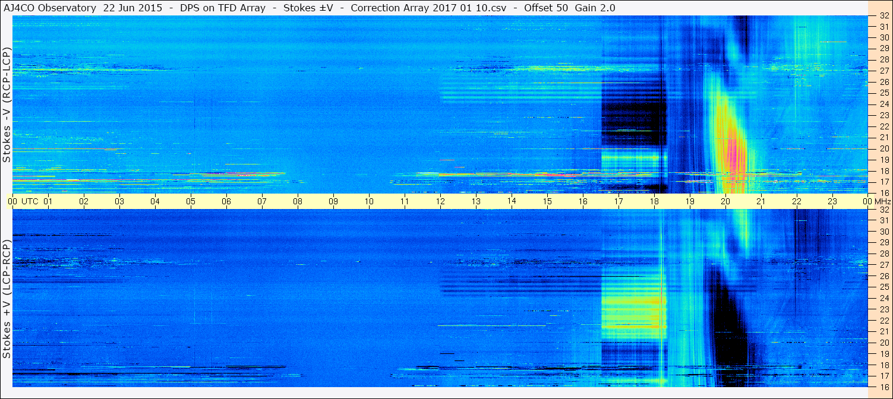The image size is (893, 399).
Task: Click the 12 UTC hour marker
Action: 440,201
